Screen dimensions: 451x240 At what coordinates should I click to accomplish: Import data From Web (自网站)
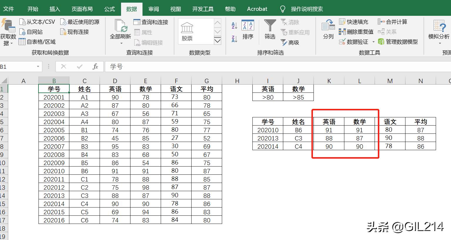[31, 32]
